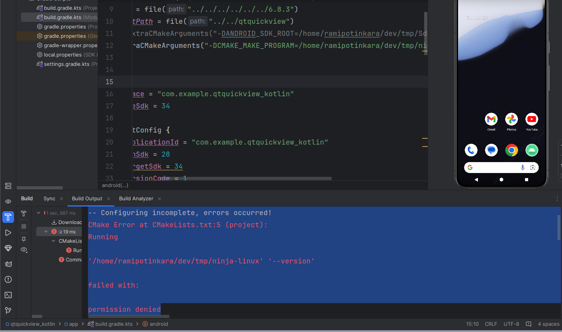Open the Logcat tool window cat icon
The width and height of the screenshot is (562, 332).
point(8,264)
